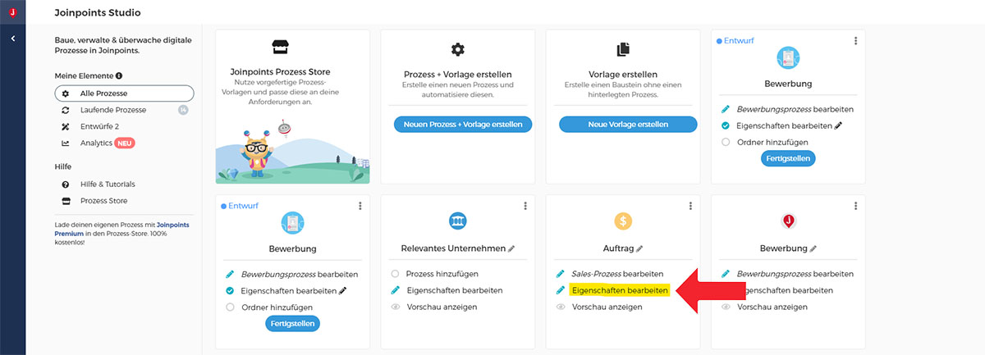This screenshot has width=985, height=355.
Task: Open three-dot menu on top-right Bewerbung card
Action: click(855, 41)
